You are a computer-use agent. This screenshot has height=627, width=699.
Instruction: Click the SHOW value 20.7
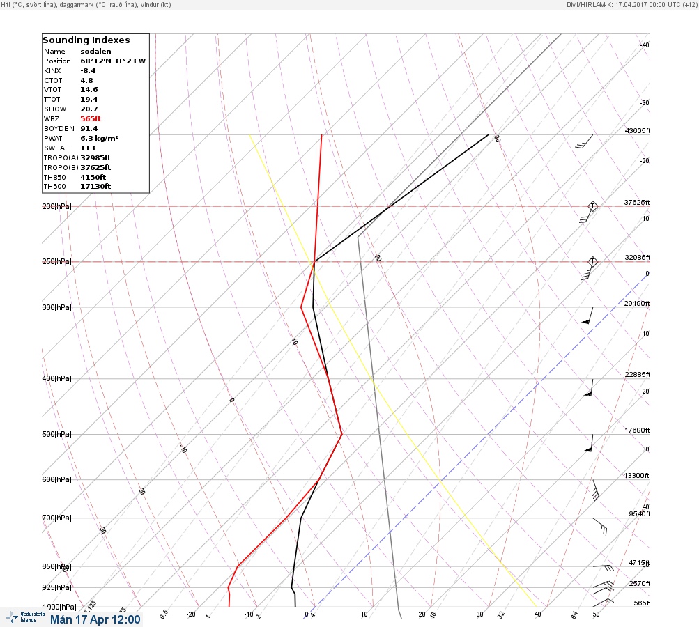(x=89, y=109)
